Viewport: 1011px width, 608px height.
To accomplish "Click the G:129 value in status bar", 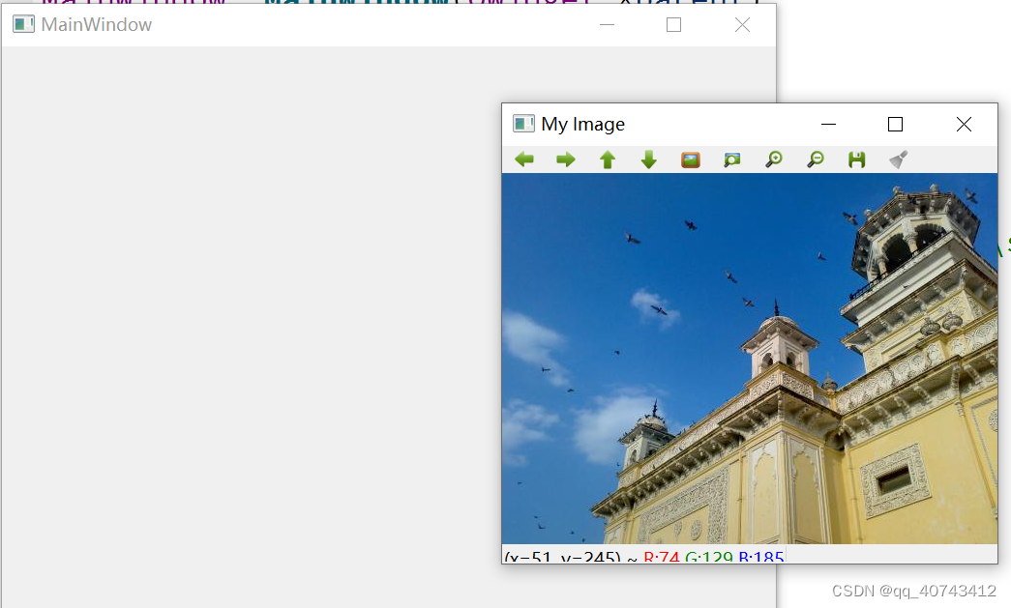I will [x=708, y=557].
